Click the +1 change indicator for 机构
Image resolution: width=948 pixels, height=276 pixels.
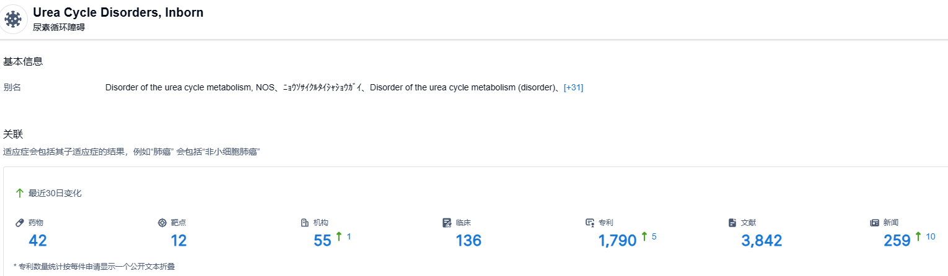tap(344, 236)
